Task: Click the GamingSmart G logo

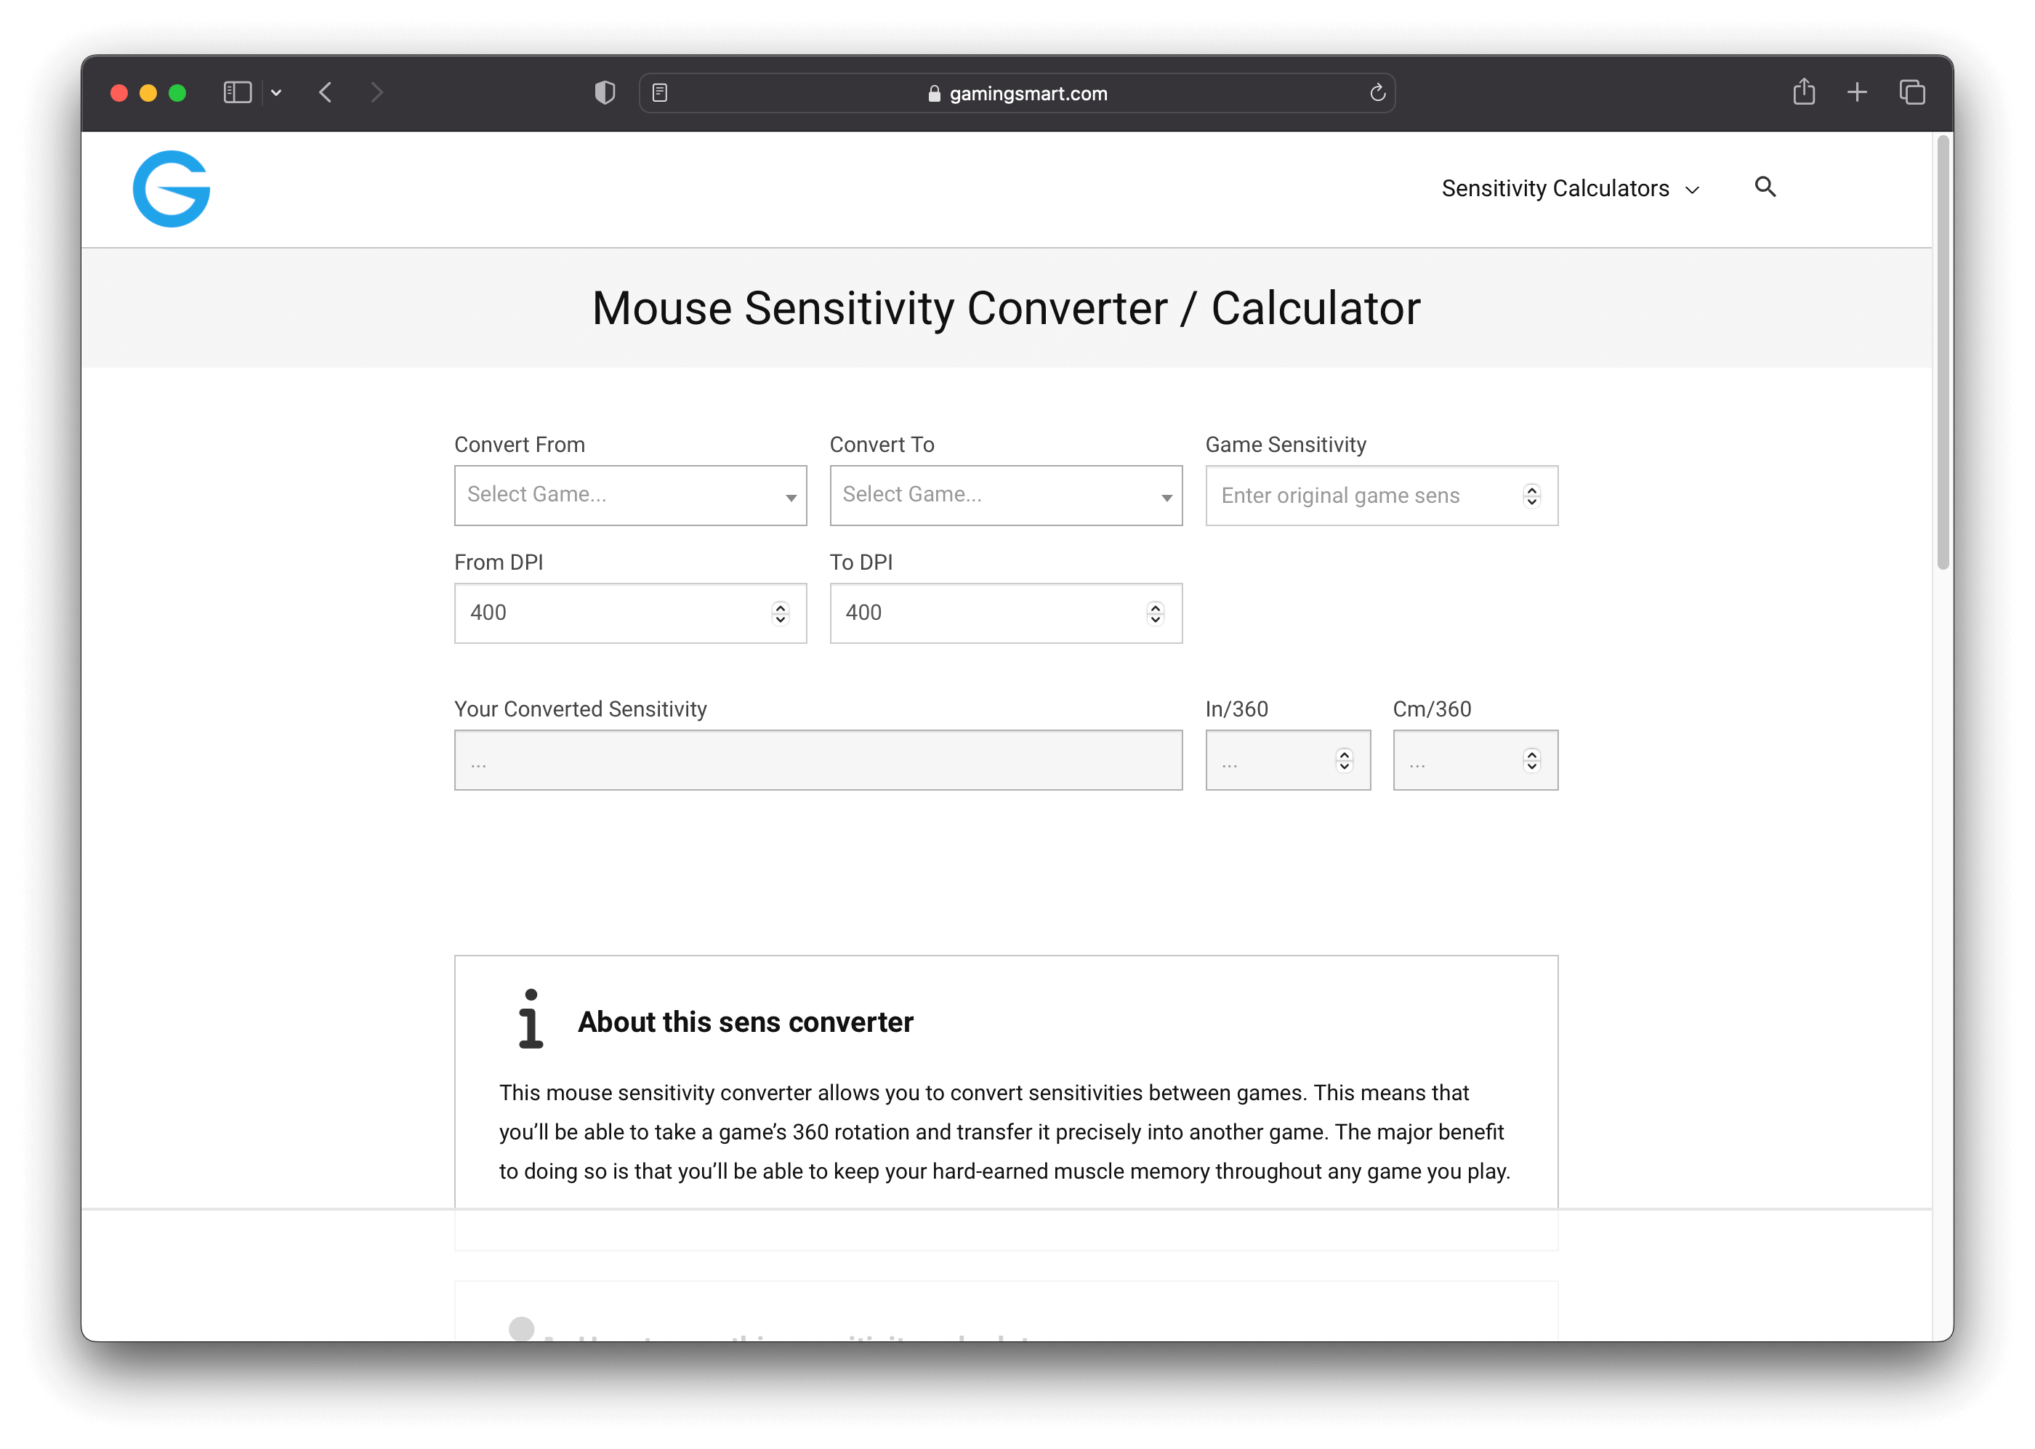Action: click(x=172, y=188)
